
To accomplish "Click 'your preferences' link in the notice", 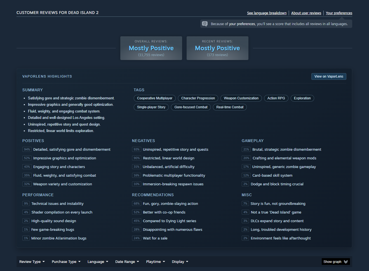I will click(242, 24).
